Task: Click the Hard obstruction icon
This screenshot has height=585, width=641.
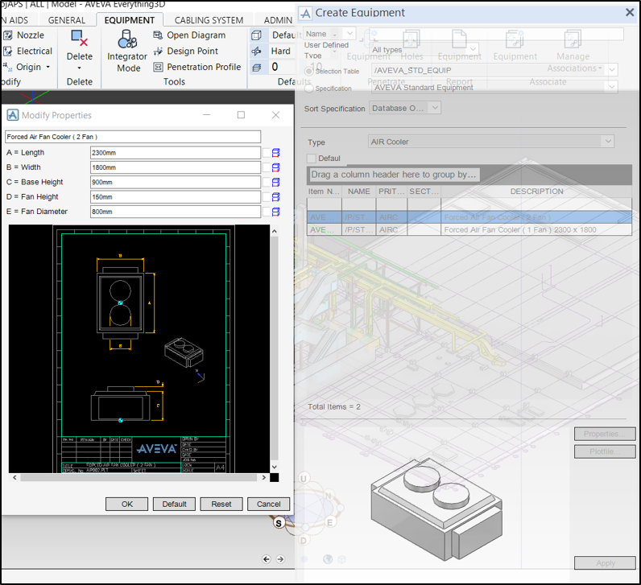Action: [256, 51]
